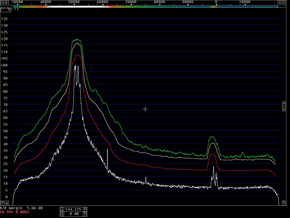Click the 40000 frequency scale label
The height and width of the screenshot is (218, 290).
(x=46, y=2)
